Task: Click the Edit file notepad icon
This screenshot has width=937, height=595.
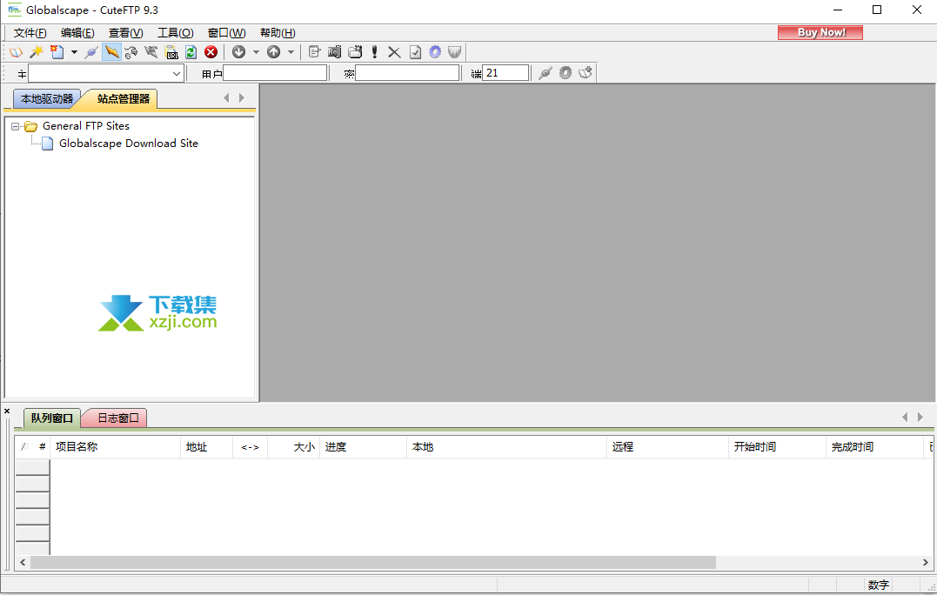Action: point(314,52)
